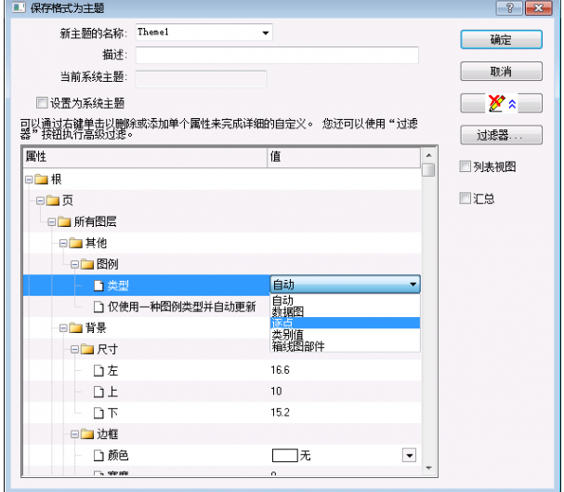This screenshot has width=564, height=492.
Task: Click the 所有图层 folder icon
Action: (x=64, y=221)
